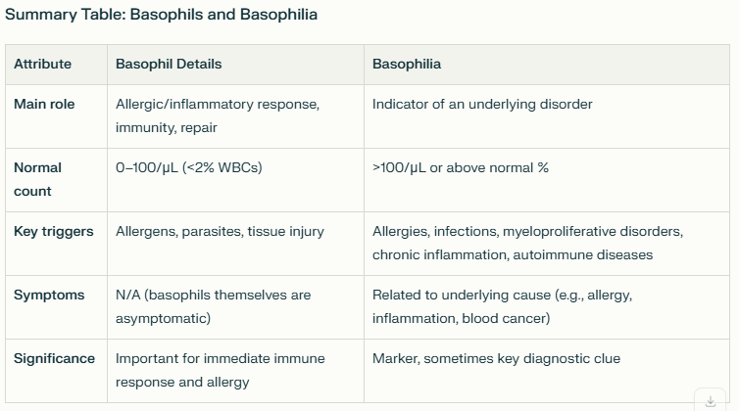Click the 'Important for immediate immune response' cell
Viewport: 739px width, 411px height.
tap(220, 370)
